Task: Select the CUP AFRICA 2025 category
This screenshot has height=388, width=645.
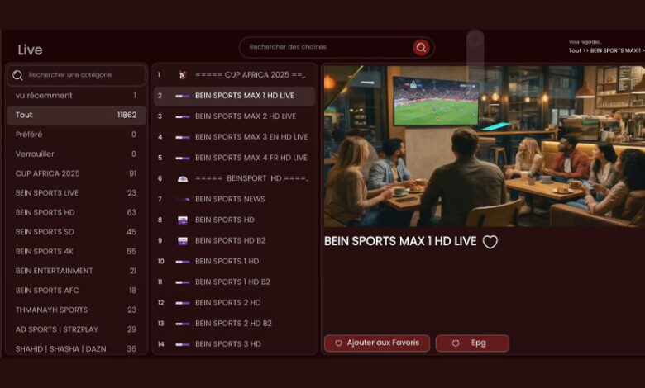Action: [76, 173]
